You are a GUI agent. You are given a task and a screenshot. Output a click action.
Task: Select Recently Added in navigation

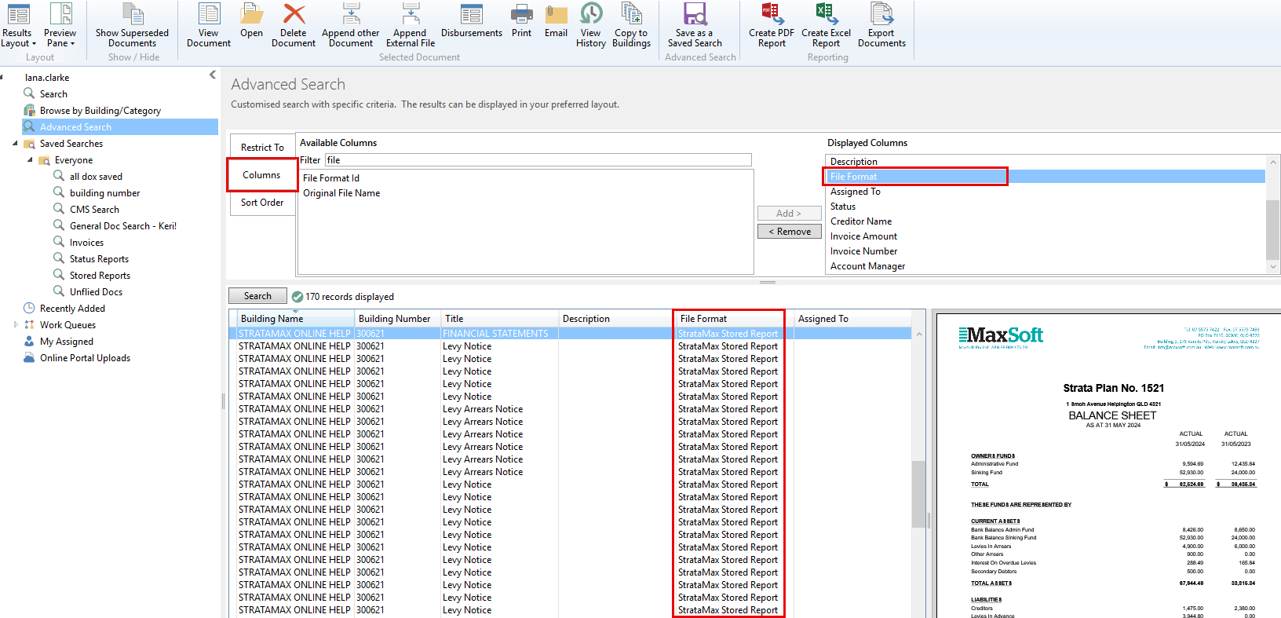tap(72, 309)
